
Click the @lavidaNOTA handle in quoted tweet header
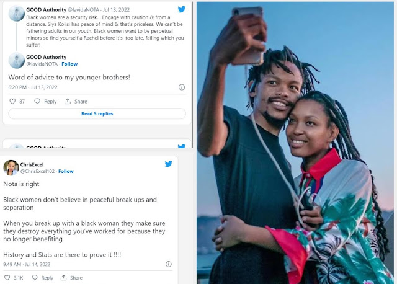tap(83, 10)
